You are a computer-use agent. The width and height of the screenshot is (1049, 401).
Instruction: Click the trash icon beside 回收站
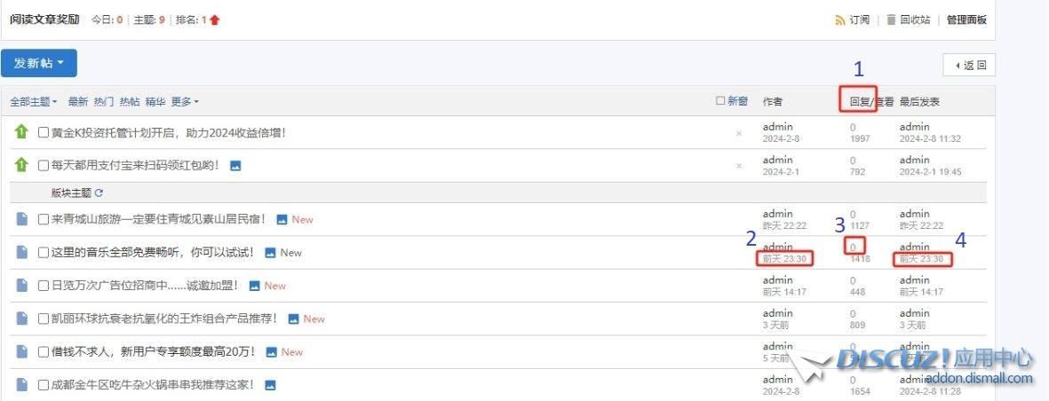(x=890, y=20)
